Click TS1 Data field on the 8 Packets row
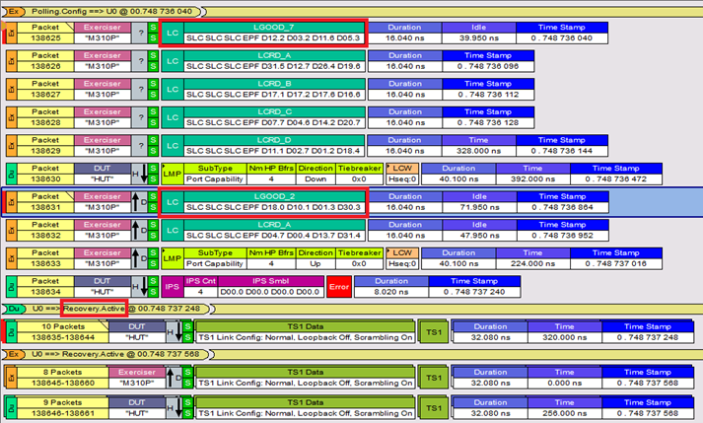The image size is (703, 423). point(305,378)
